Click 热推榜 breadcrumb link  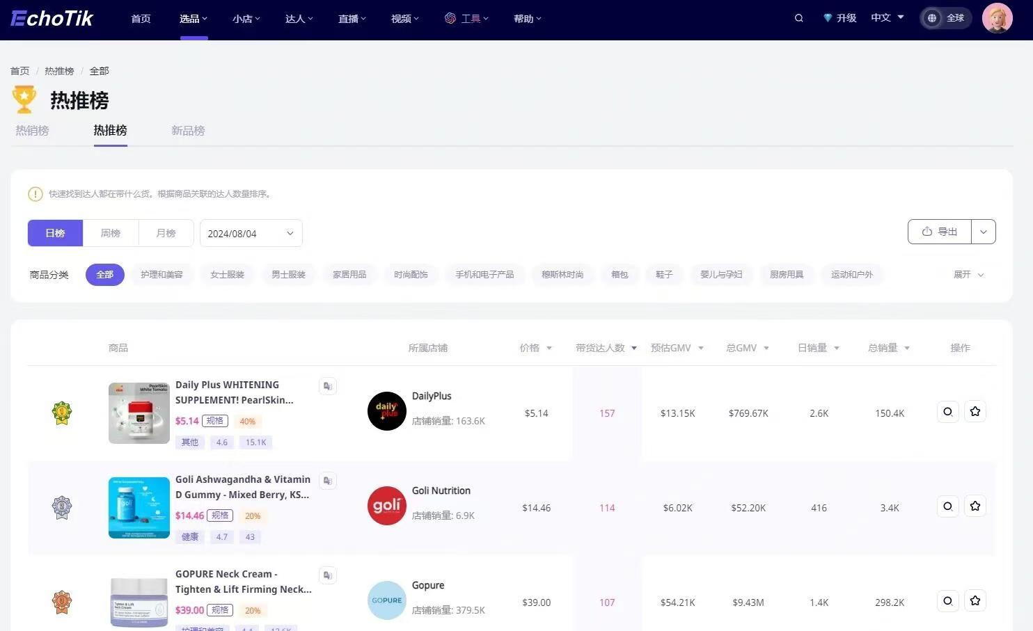pos(59,71)
